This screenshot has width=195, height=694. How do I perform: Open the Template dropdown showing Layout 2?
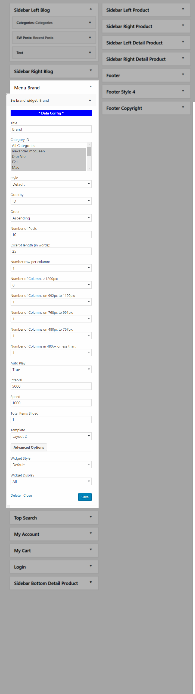[x=51, y=436]
